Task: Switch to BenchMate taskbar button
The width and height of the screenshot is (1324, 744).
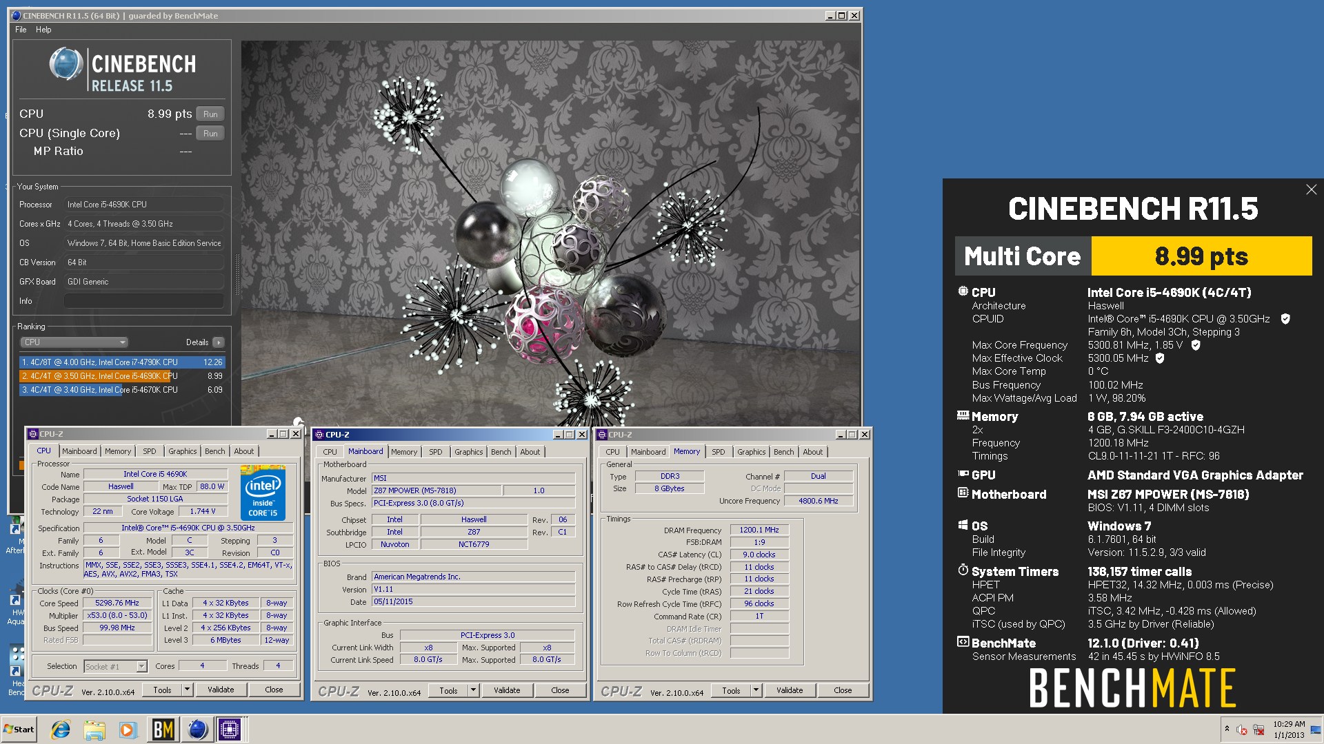Action: pyautogui.click(x=163, y=730)
